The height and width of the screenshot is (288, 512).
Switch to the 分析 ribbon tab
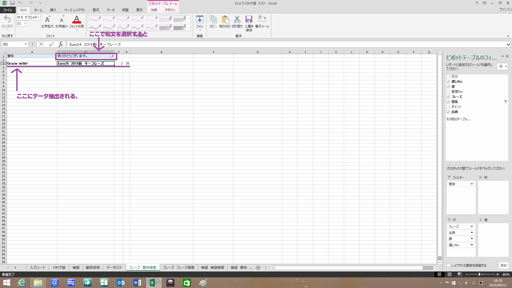(x=154, y=10)
